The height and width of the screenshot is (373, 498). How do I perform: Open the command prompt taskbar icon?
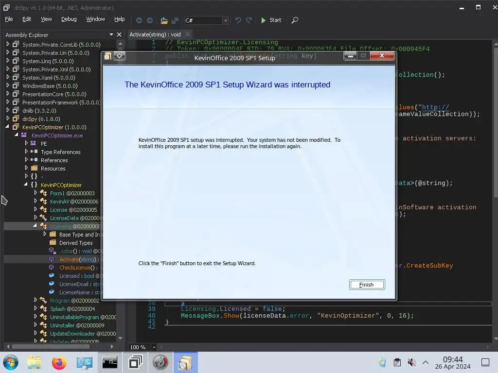(x=109, y=362)
